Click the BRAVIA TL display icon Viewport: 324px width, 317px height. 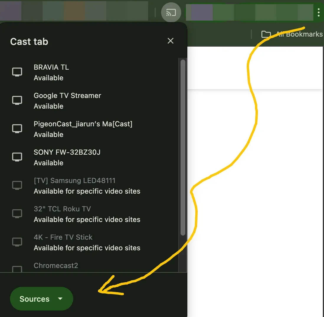click(x=17, y=72)
